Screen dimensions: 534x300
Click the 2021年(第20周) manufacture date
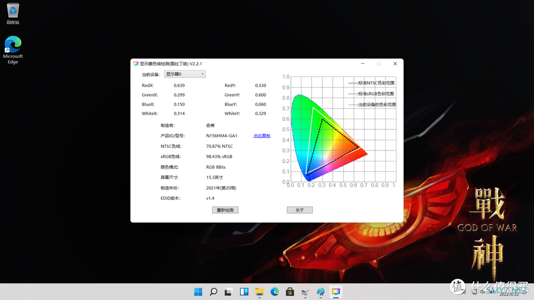click(221, 188)
